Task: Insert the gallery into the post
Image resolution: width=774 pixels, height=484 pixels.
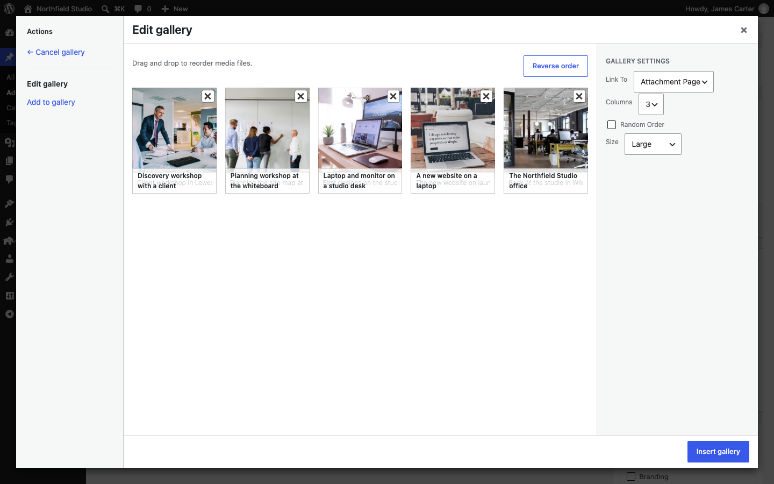Action: click(718, 452)
